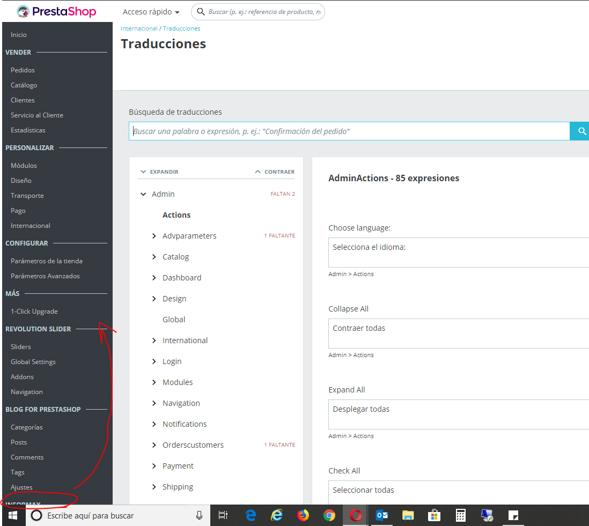Click CONTRAER to collapse all

click(275, 172)
